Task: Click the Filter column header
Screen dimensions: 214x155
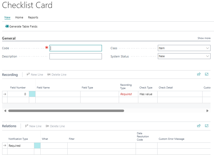Action: 72,139
